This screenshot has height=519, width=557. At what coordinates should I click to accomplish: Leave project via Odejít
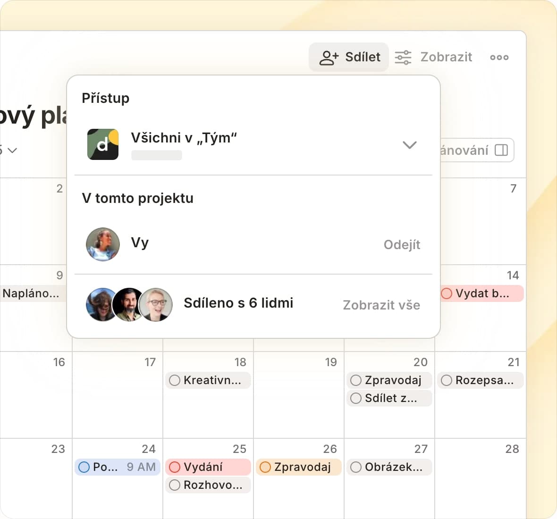[402, 244]
